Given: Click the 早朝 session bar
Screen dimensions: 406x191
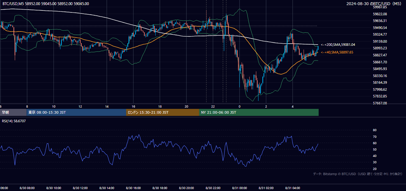Looking at the screenshot, I should (x=13, y=112).
